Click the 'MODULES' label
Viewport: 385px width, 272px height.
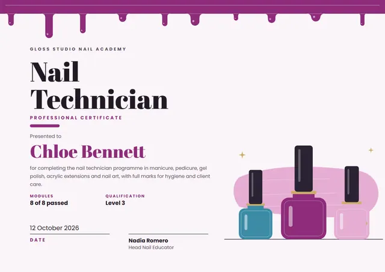[x=42, y=196]
